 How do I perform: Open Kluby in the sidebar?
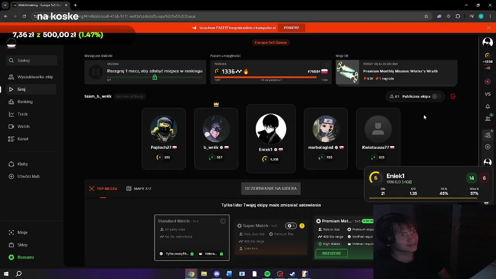pos(31,164)
